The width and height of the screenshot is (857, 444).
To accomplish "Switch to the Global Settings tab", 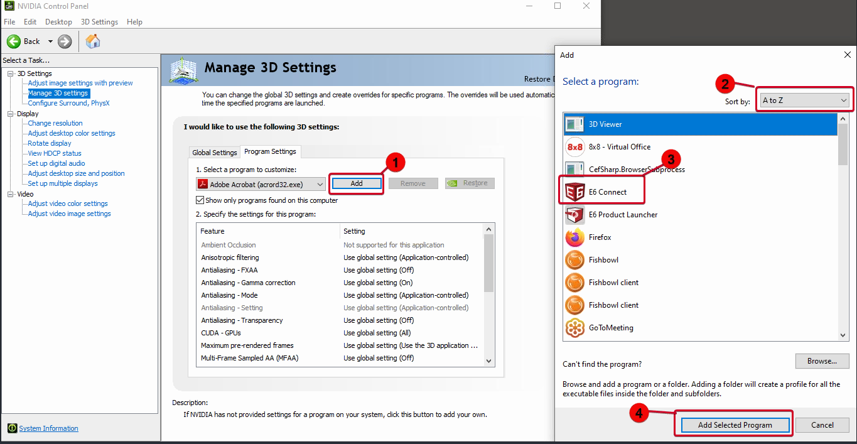I will pos(215,153).
